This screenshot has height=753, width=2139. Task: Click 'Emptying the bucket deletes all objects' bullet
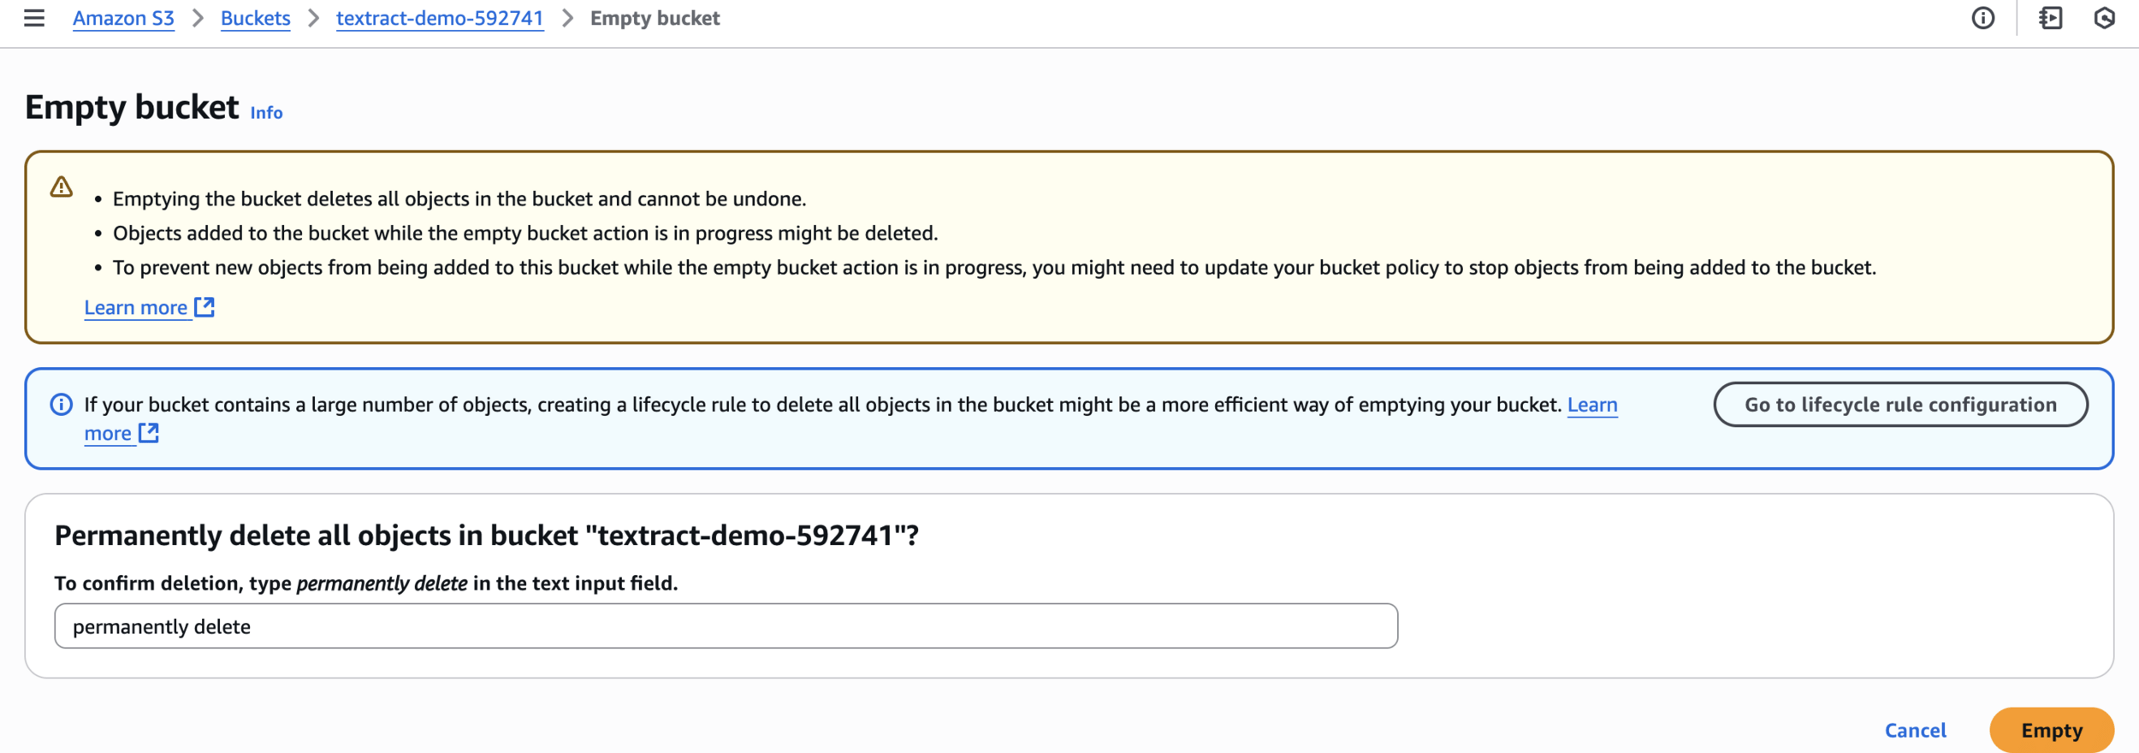[x=459, y=199]
